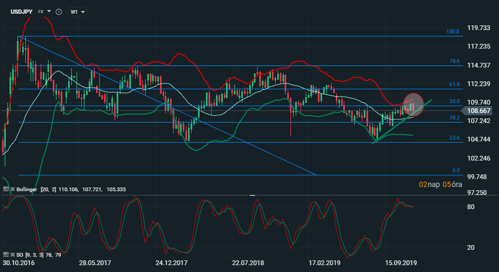
Task: Click the 61.8 Fibonacci level label
Action: coord(454,85)
